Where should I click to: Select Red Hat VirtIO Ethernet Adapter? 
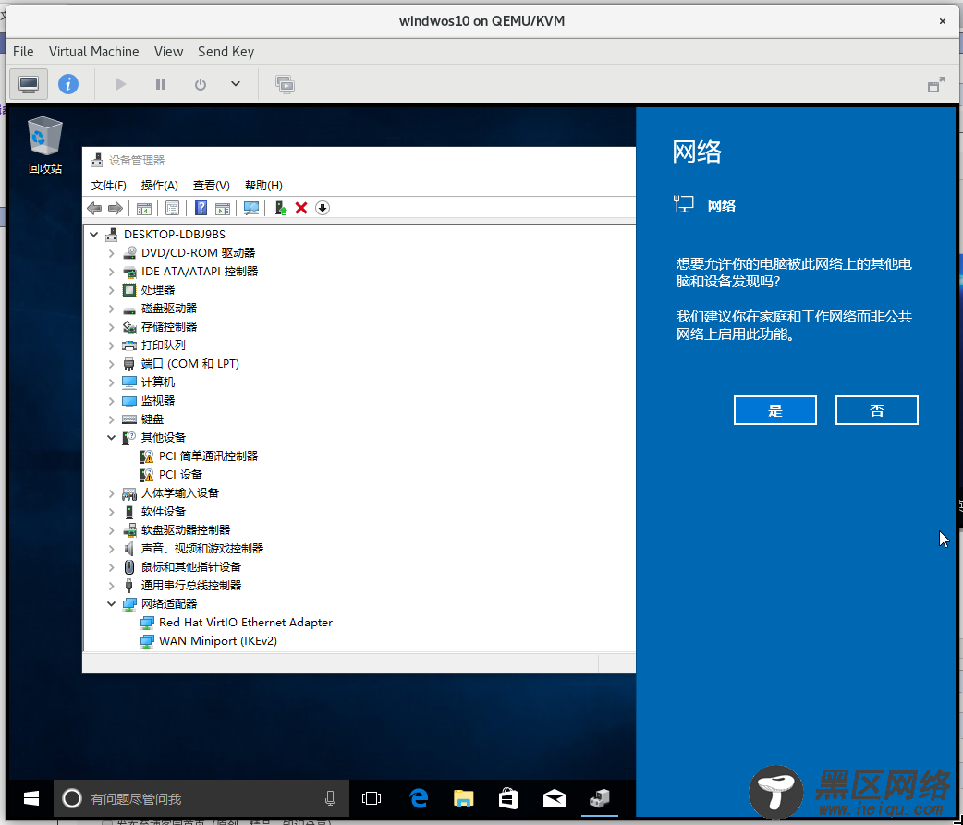pyautogui.click(x=245, y=623)
